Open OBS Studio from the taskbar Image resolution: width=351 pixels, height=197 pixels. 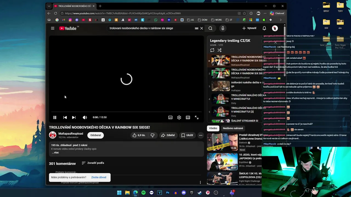click(x=216, y=193)
